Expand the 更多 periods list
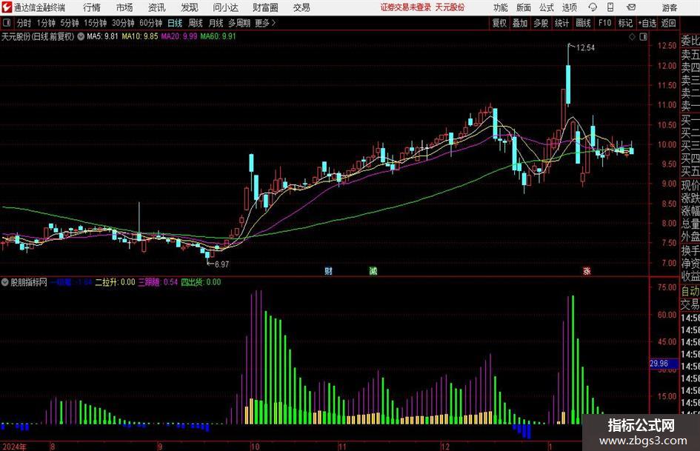The height and width of the screenshot is (451, 700). coord(265,23)
